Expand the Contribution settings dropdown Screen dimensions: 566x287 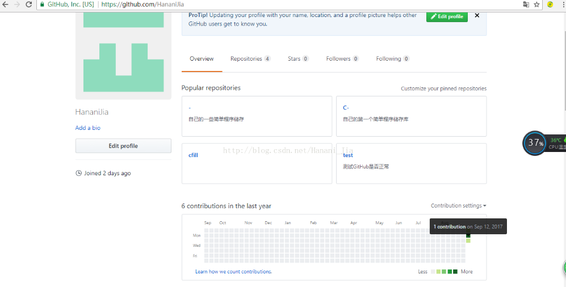[459, 205]
